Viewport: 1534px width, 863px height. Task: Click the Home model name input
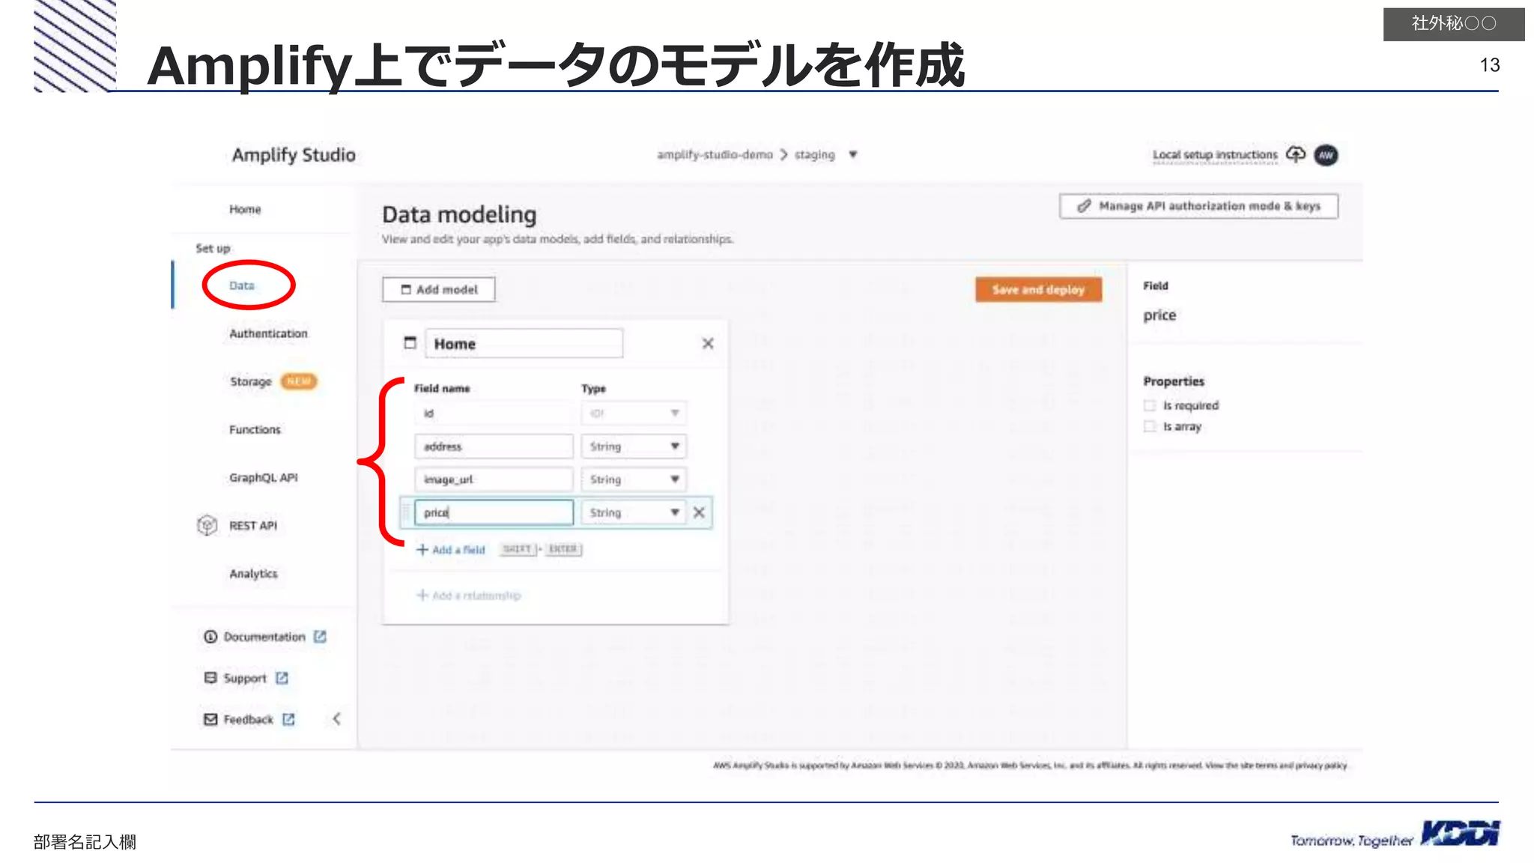coord(524,344)
